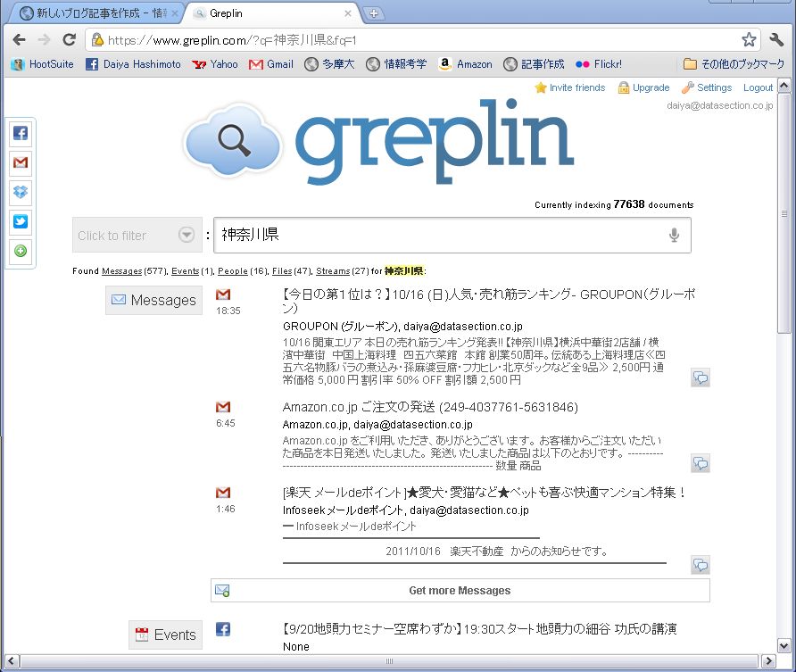Click the account email daiya@datasection.co.jp

point(720,105)
